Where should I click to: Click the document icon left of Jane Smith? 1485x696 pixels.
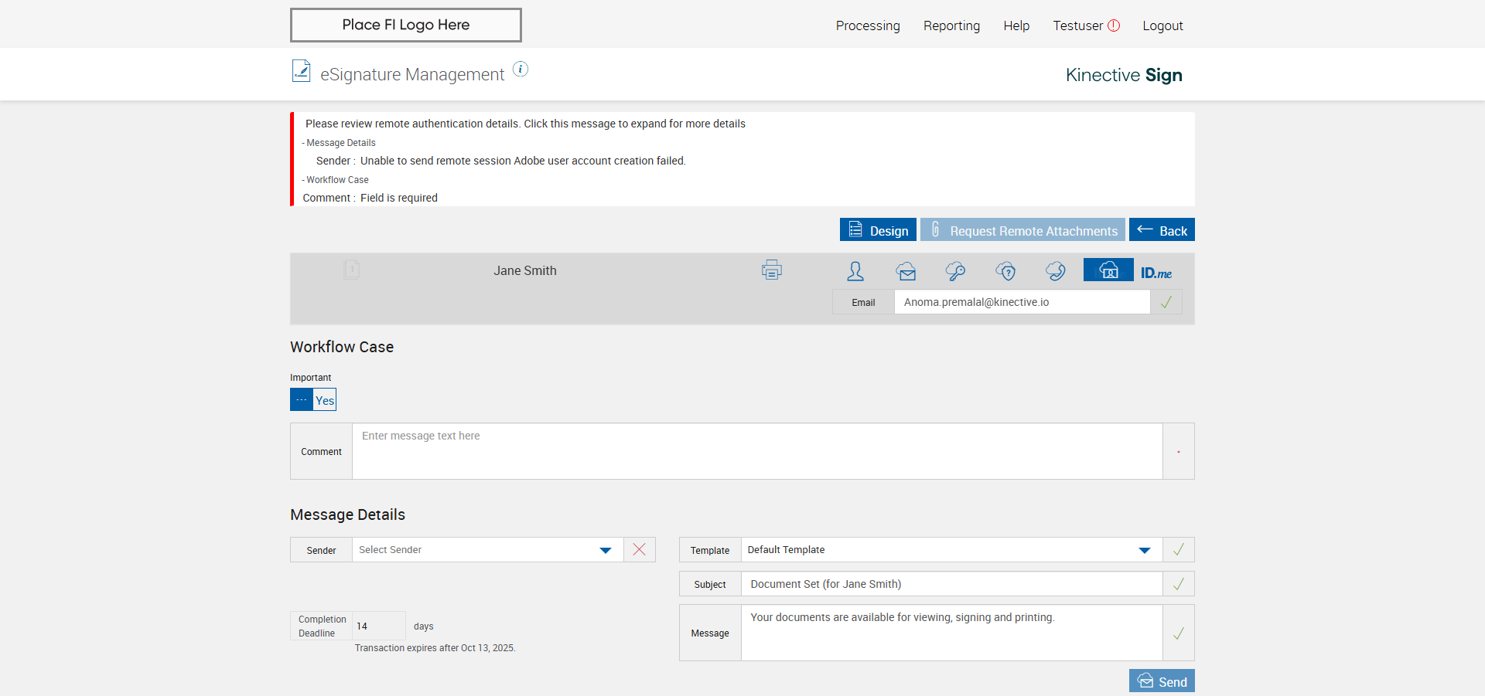click(351, 270)
